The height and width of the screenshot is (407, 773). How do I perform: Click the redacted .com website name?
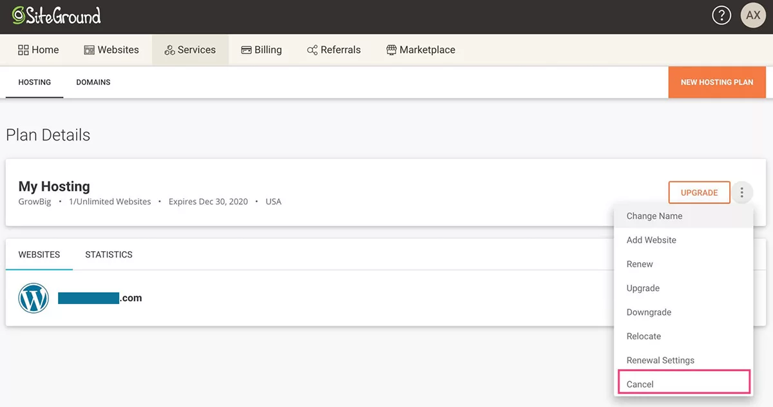[x=100, y=298]
